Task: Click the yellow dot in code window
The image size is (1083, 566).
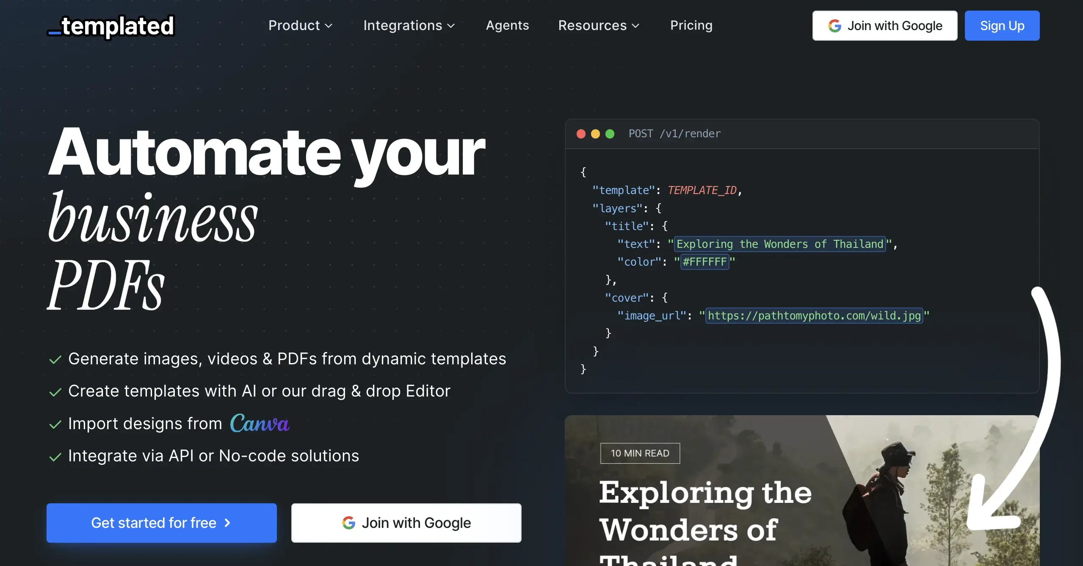Action: pos(595,134)
